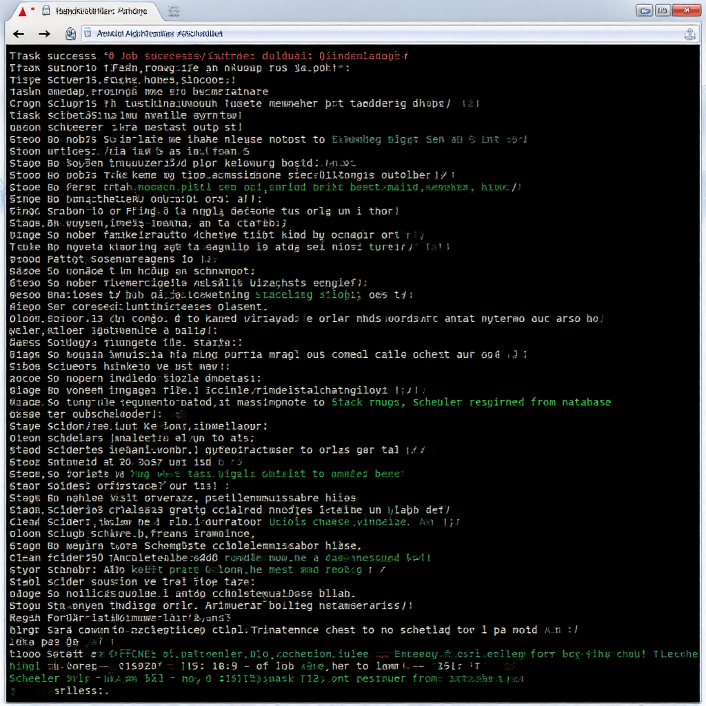This screenshot has width=706, height=706.
Task: Click the first log line starting "Task success"
Action: tap(208, 57)
